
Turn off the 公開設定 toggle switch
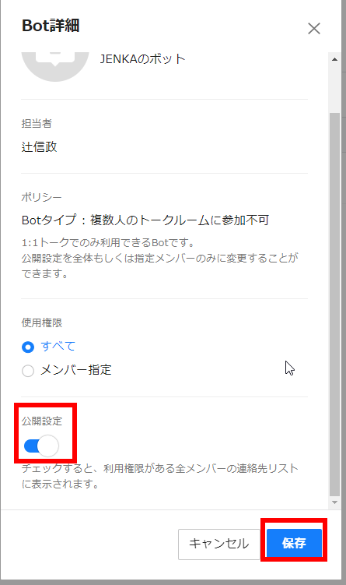[41, 446]
